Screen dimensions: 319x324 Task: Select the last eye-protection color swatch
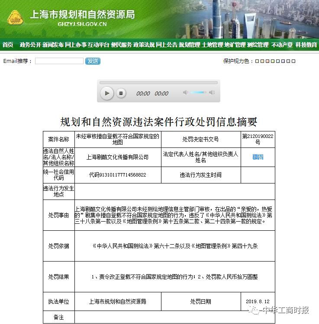tap(293, 61)
